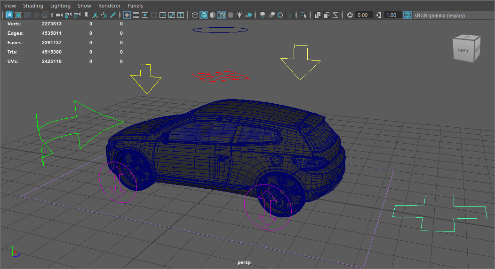
Task: Click the Lock Camera icon
Action: tap(67, 15)
